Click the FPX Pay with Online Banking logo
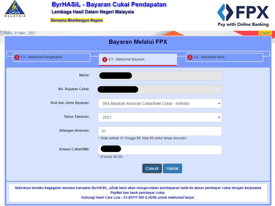This screenshot has height=206, width=275. [x=243, y=15]
